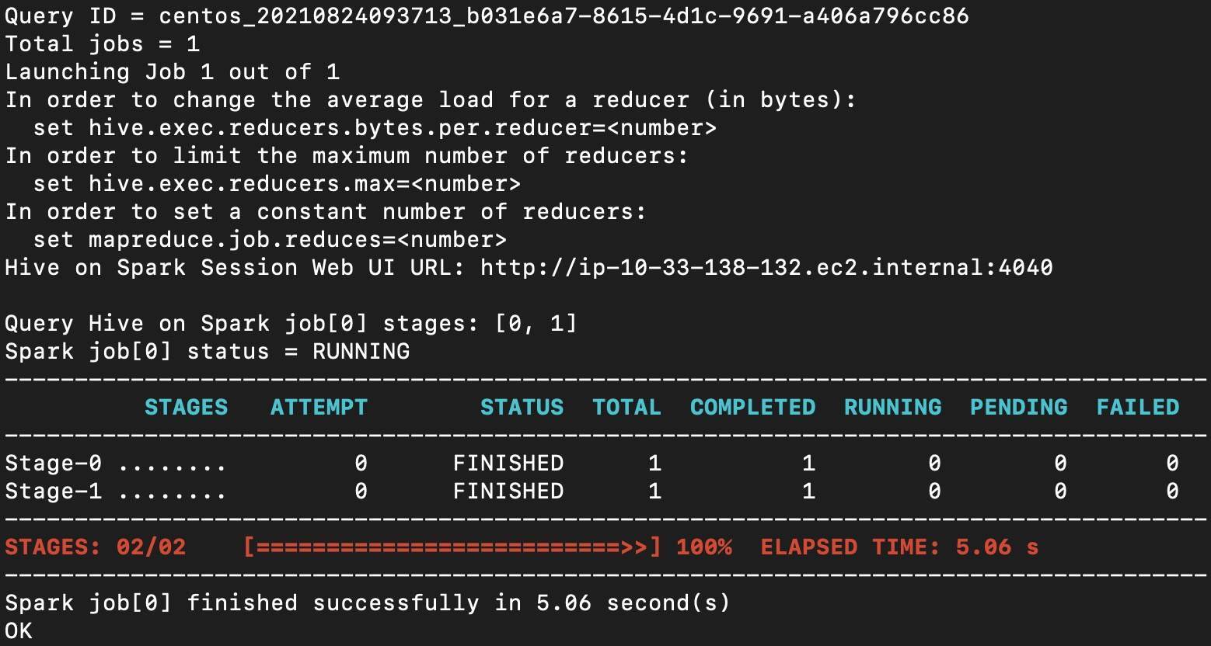Click the 100% progress indicator
This screenshot has height=646, width=1211.
click(x=703, y=547)
